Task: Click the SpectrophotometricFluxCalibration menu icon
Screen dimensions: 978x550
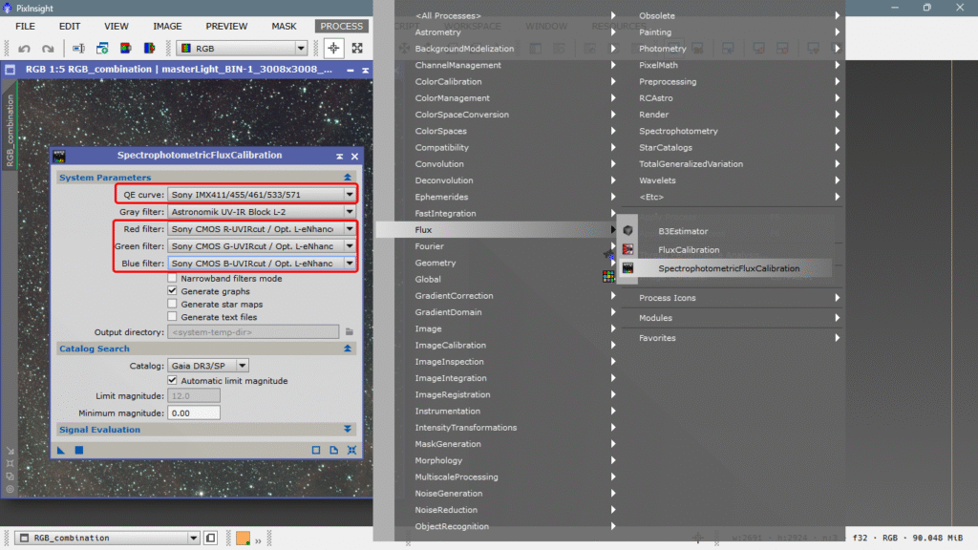Action: (628, 268)
